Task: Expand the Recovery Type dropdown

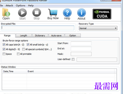Action: click(x=98, y=28)
